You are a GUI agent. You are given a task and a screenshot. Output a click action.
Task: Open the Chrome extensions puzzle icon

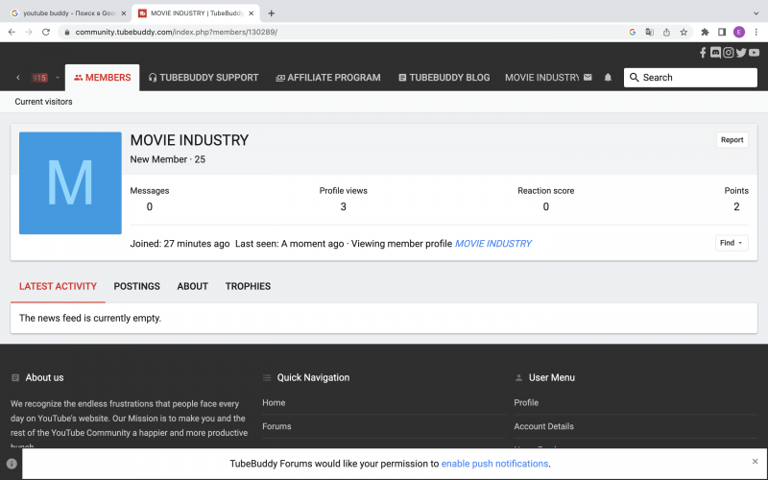point(705,32)
